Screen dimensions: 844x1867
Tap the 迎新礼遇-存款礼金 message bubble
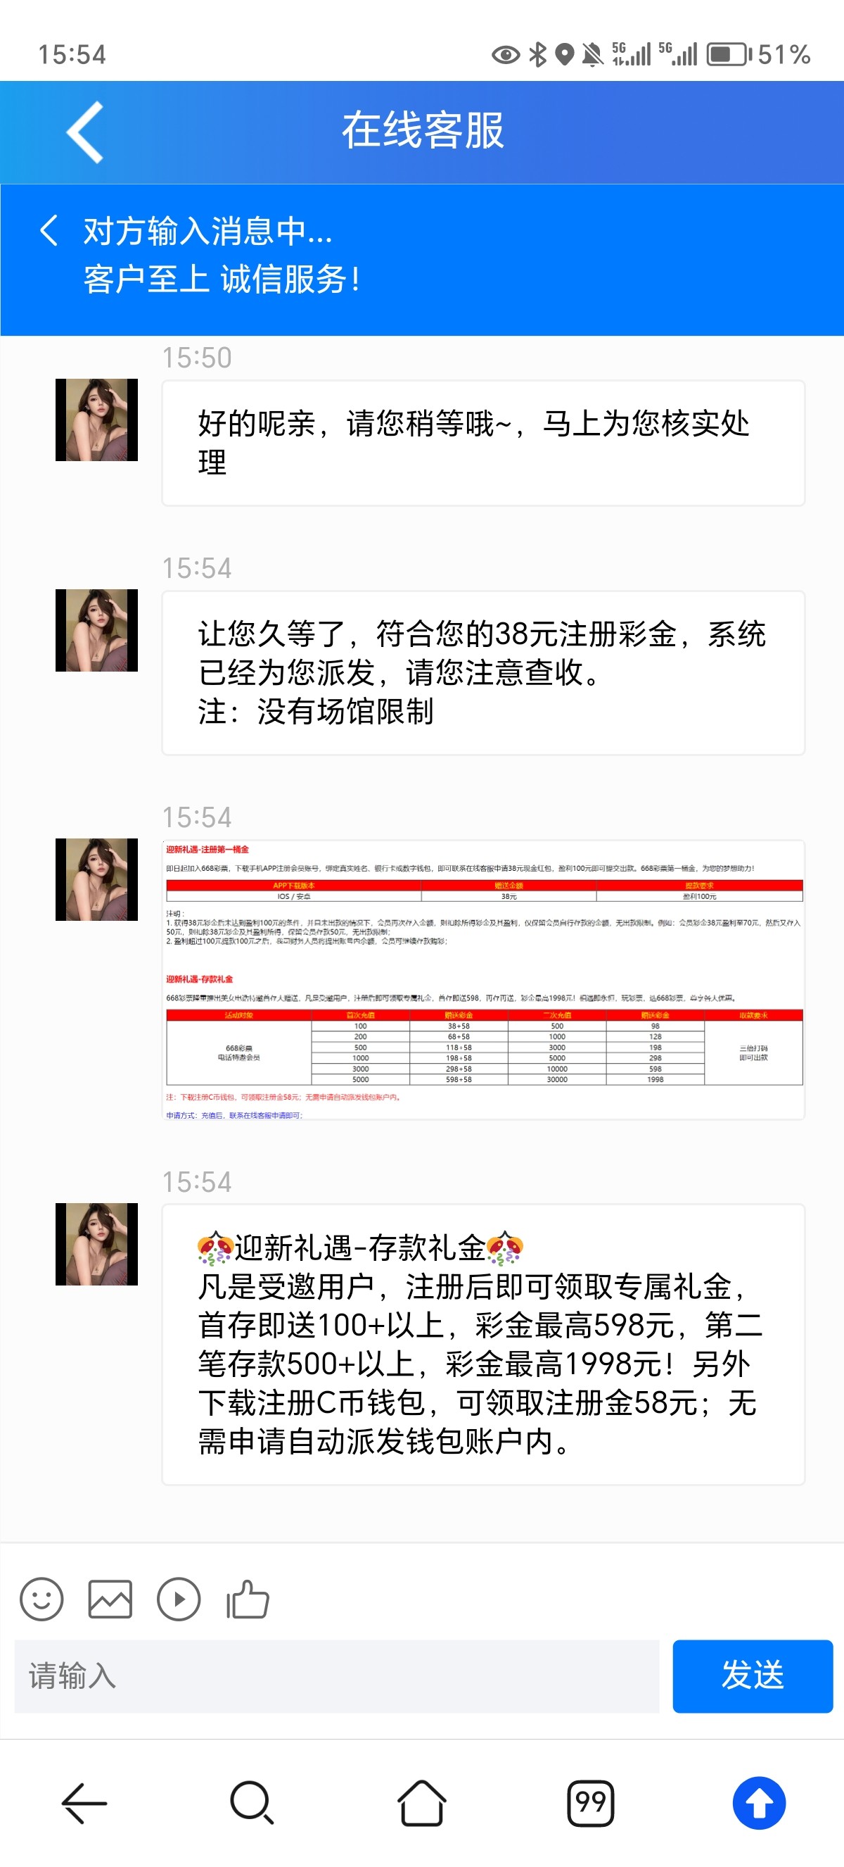[x=483, y=1345]
